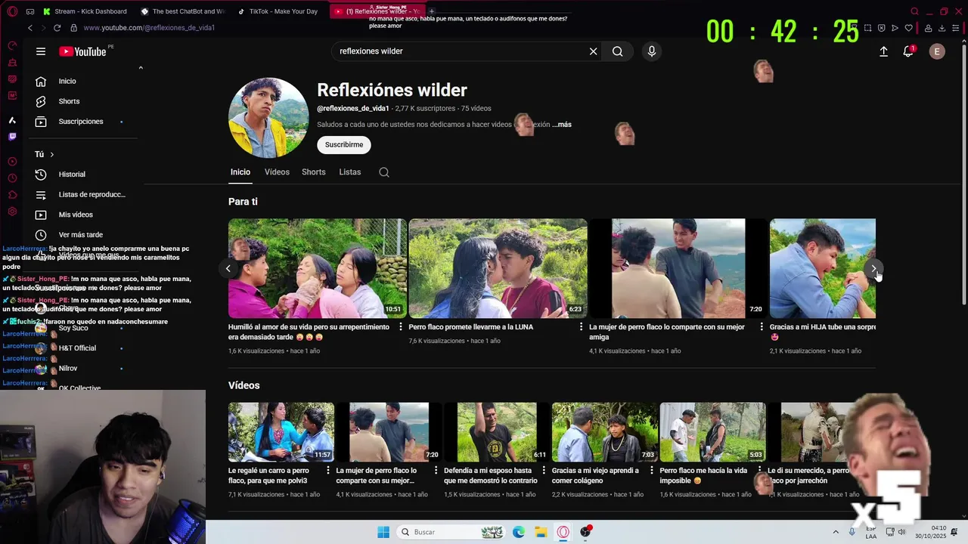Switch to the Listas channel tab
The image size is (968, 544).
point(350,172)
